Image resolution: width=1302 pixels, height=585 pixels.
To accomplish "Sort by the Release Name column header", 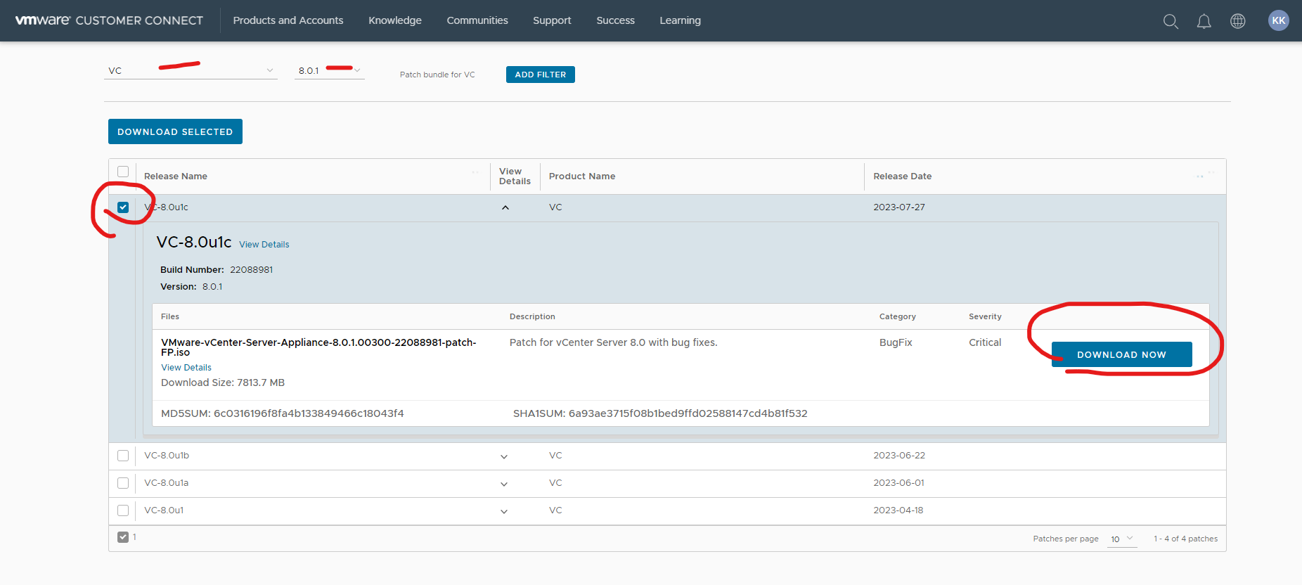I will (176, 176).
